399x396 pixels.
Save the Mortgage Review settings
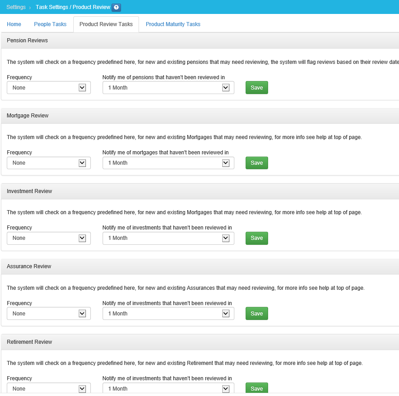tap(256, 163)
